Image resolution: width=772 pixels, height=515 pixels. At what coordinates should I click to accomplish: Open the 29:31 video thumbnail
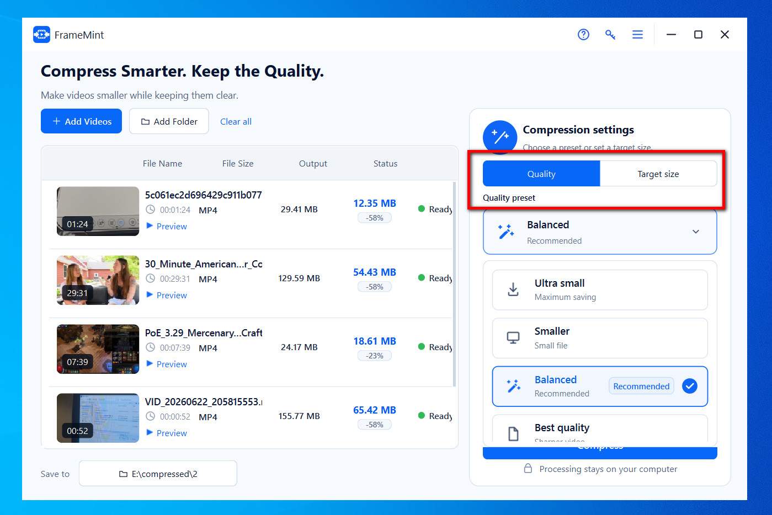click(x=98, y=280)
